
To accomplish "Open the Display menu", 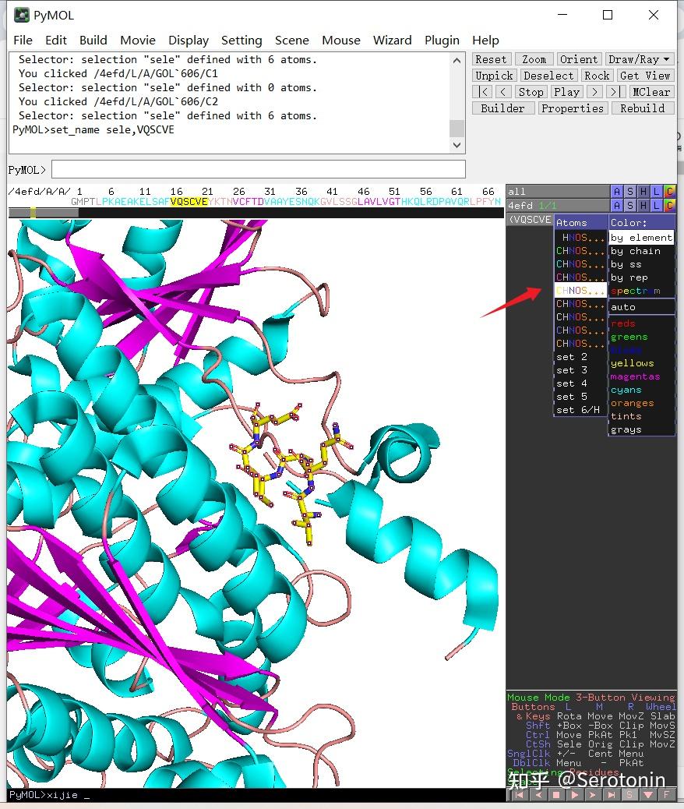I will [189, 41].
